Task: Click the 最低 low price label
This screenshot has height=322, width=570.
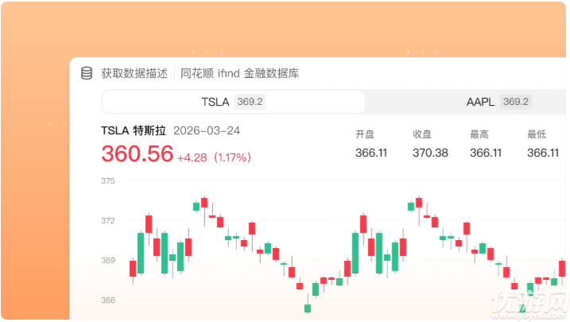Action: [537, 134]
